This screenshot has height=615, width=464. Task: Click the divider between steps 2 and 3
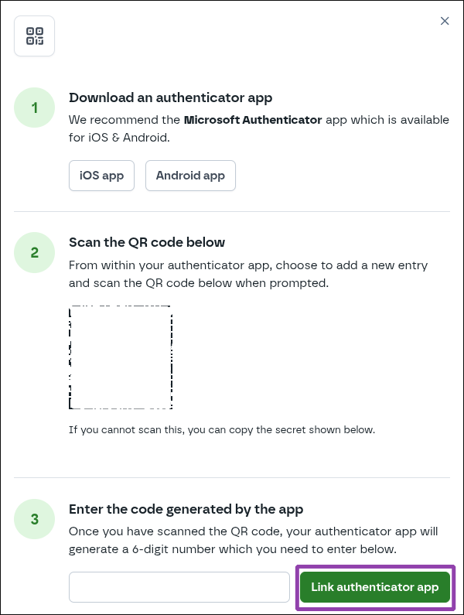click(232, 477)
